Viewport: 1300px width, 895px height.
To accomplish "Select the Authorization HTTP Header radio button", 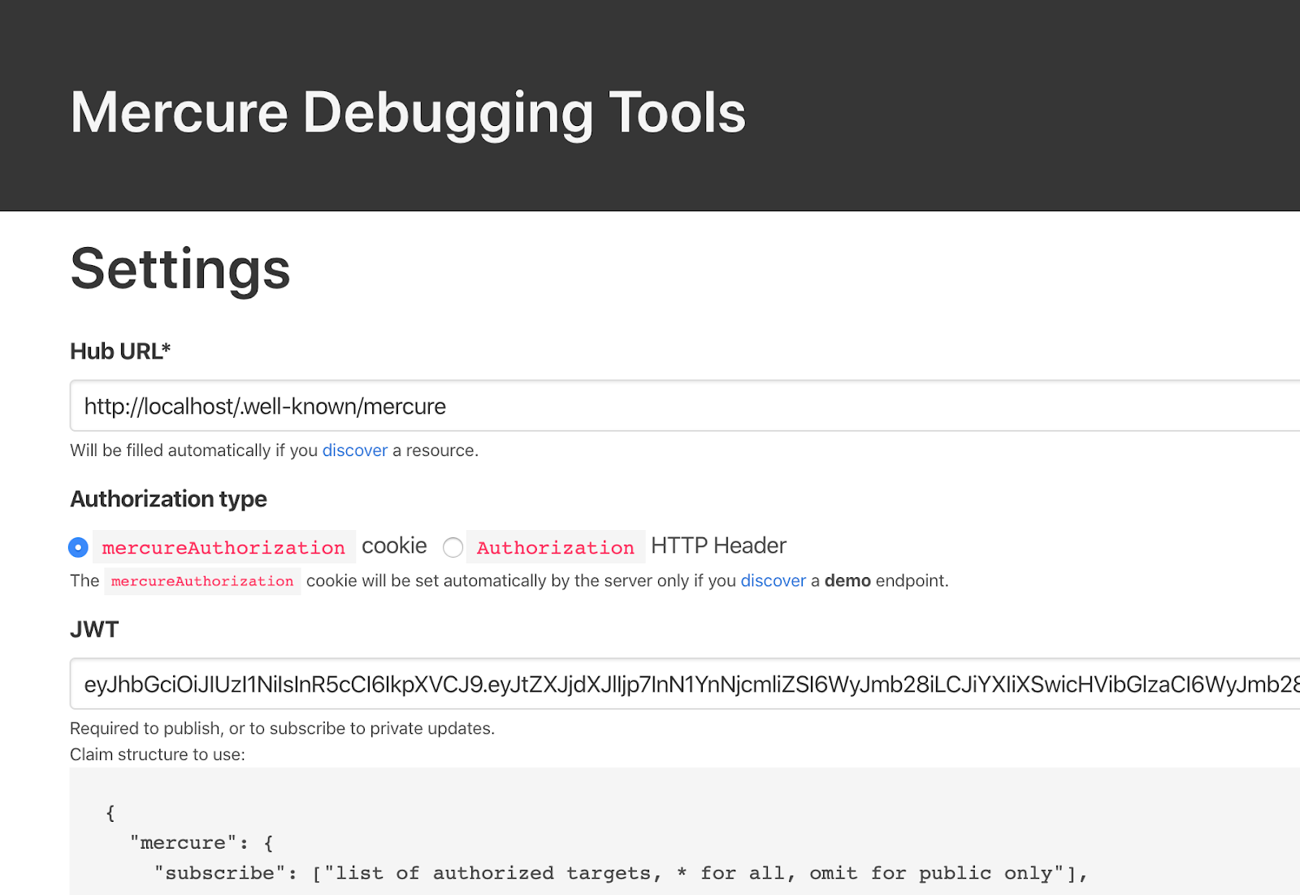I will pyautogui.click(x=453, y=547).
